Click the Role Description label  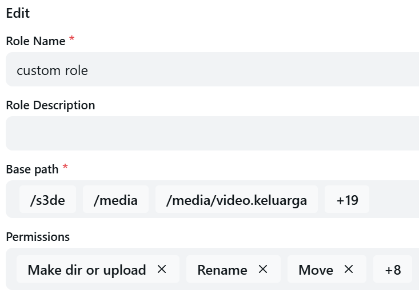pyautogui.click(x=50, y=105)
